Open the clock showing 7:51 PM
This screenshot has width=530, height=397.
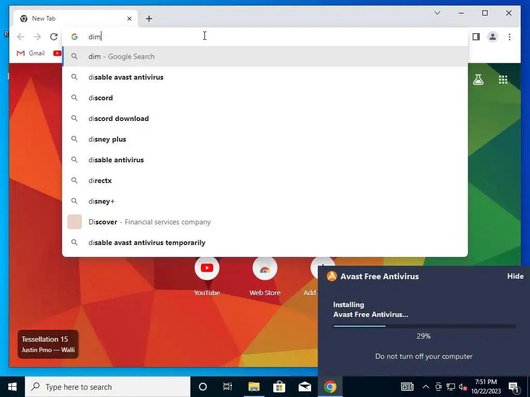click(486, 387)
